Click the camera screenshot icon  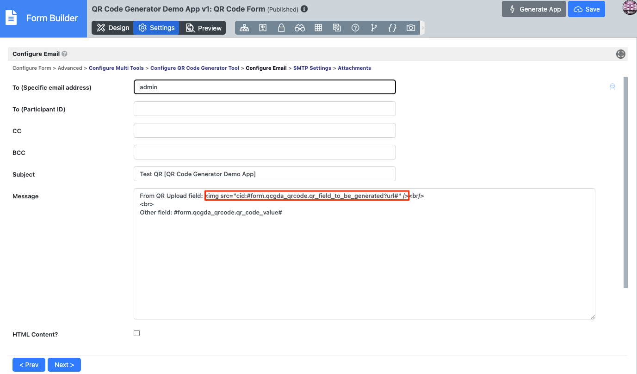(411, 28)
